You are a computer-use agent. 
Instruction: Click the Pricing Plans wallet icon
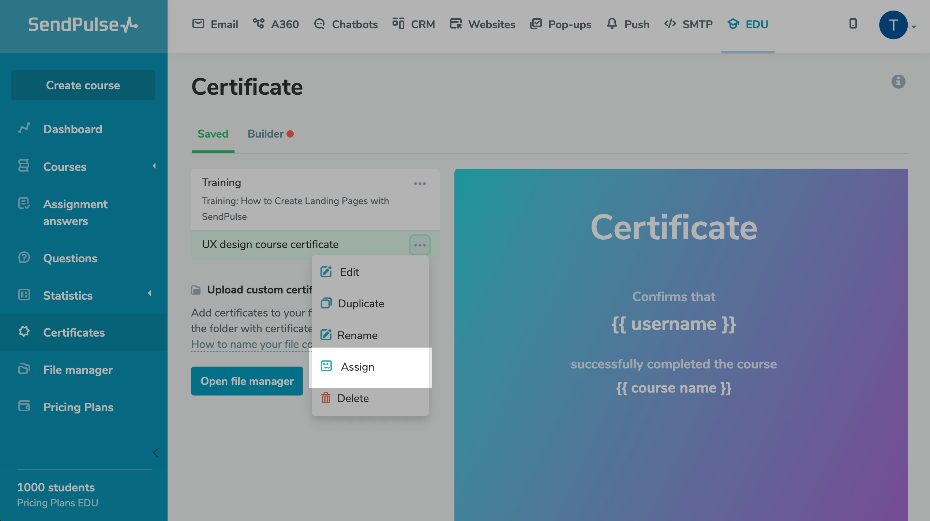[24, 406]
